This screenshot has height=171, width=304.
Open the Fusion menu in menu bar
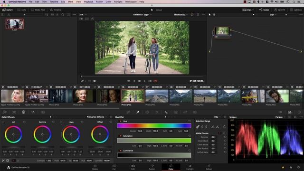(99, 2)
